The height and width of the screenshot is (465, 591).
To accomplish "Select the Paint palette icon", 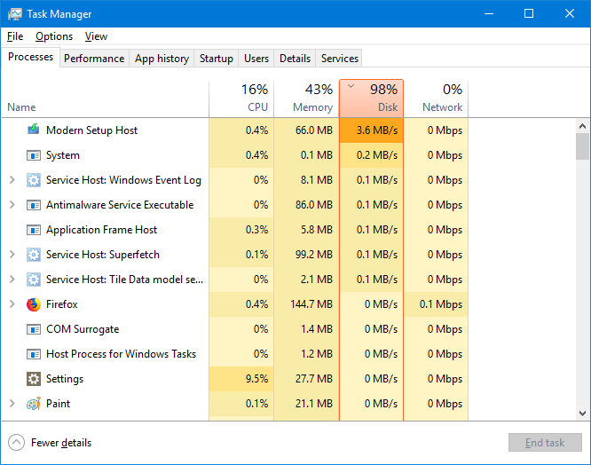I will (x=34, y=404).
